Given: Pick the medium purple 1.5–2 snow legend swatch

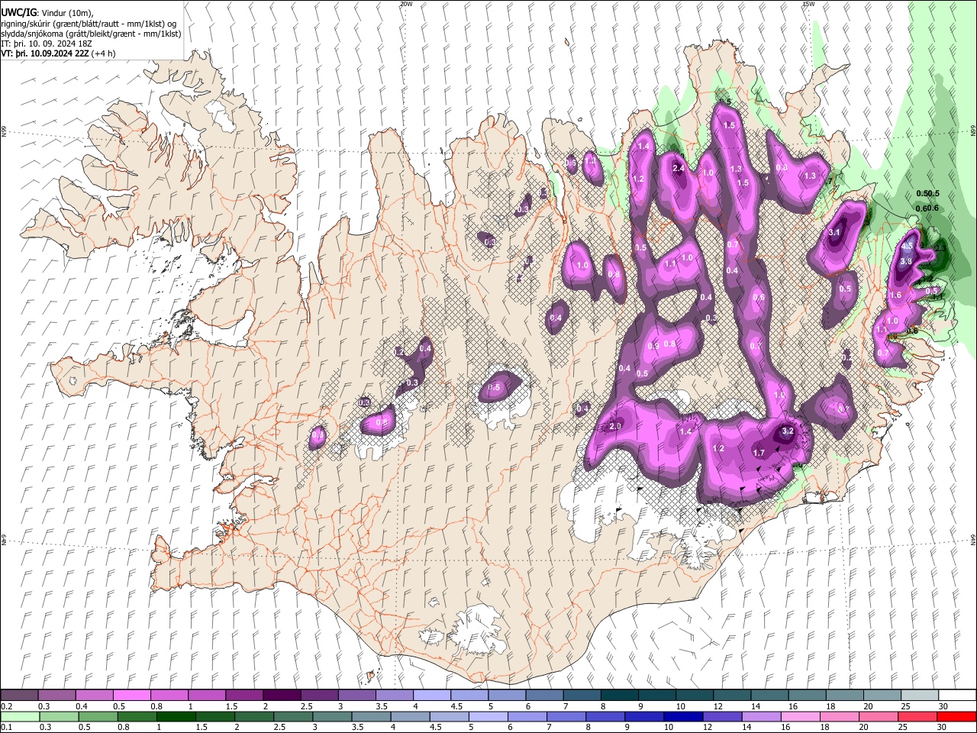Looking at the screenshot, I should (x=243, y=696).
